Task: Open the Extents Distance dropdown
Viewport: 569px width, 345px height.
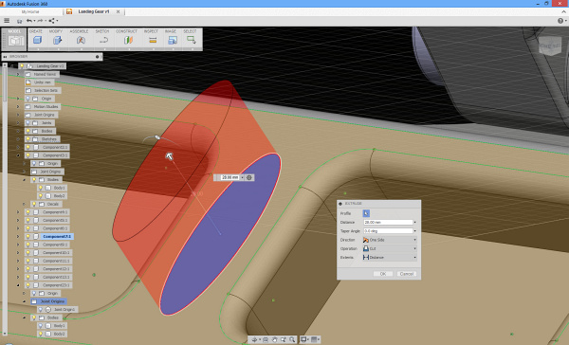Action: (390, 257)
